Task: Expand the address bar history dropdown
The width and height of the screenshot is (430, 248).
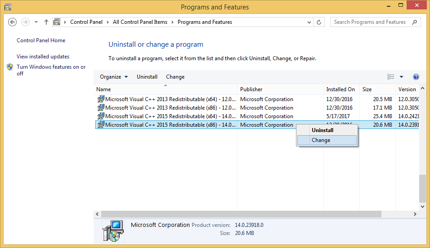Action: click(309, 22)
